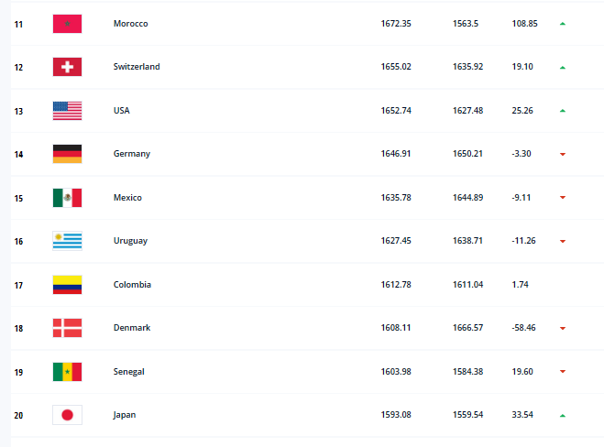Open the Switzerland team link

[136, 67]
